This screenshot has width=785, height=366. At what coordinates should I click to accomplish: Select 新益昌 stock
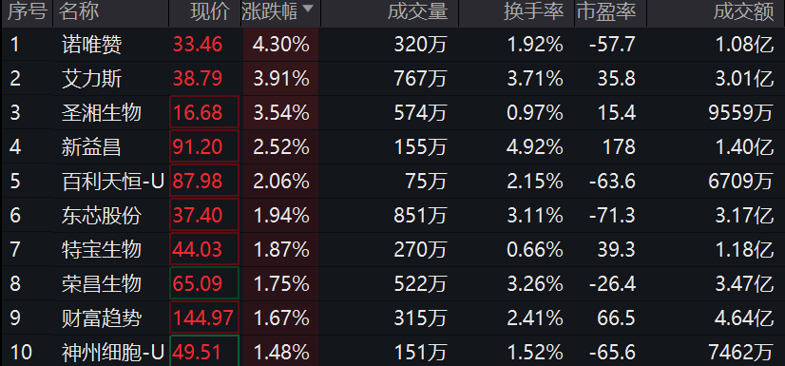pyautogui.click(x=91, y=147)
